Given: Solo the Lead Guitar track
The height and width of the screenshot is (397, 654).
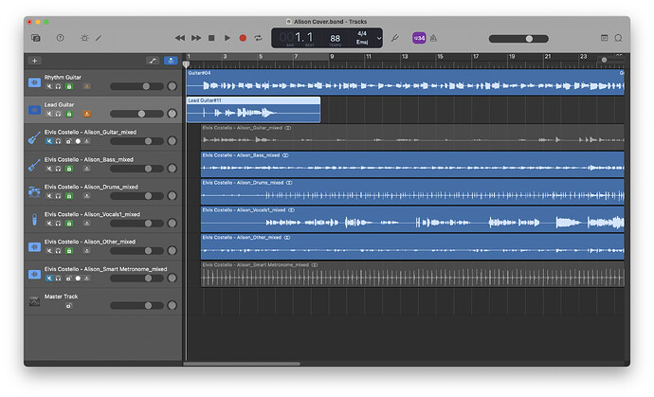Looking at the screenshot, I should point(59,114).
